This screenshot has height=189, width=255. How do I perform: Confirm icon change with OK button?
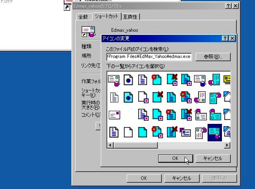(x=175, y=158)
